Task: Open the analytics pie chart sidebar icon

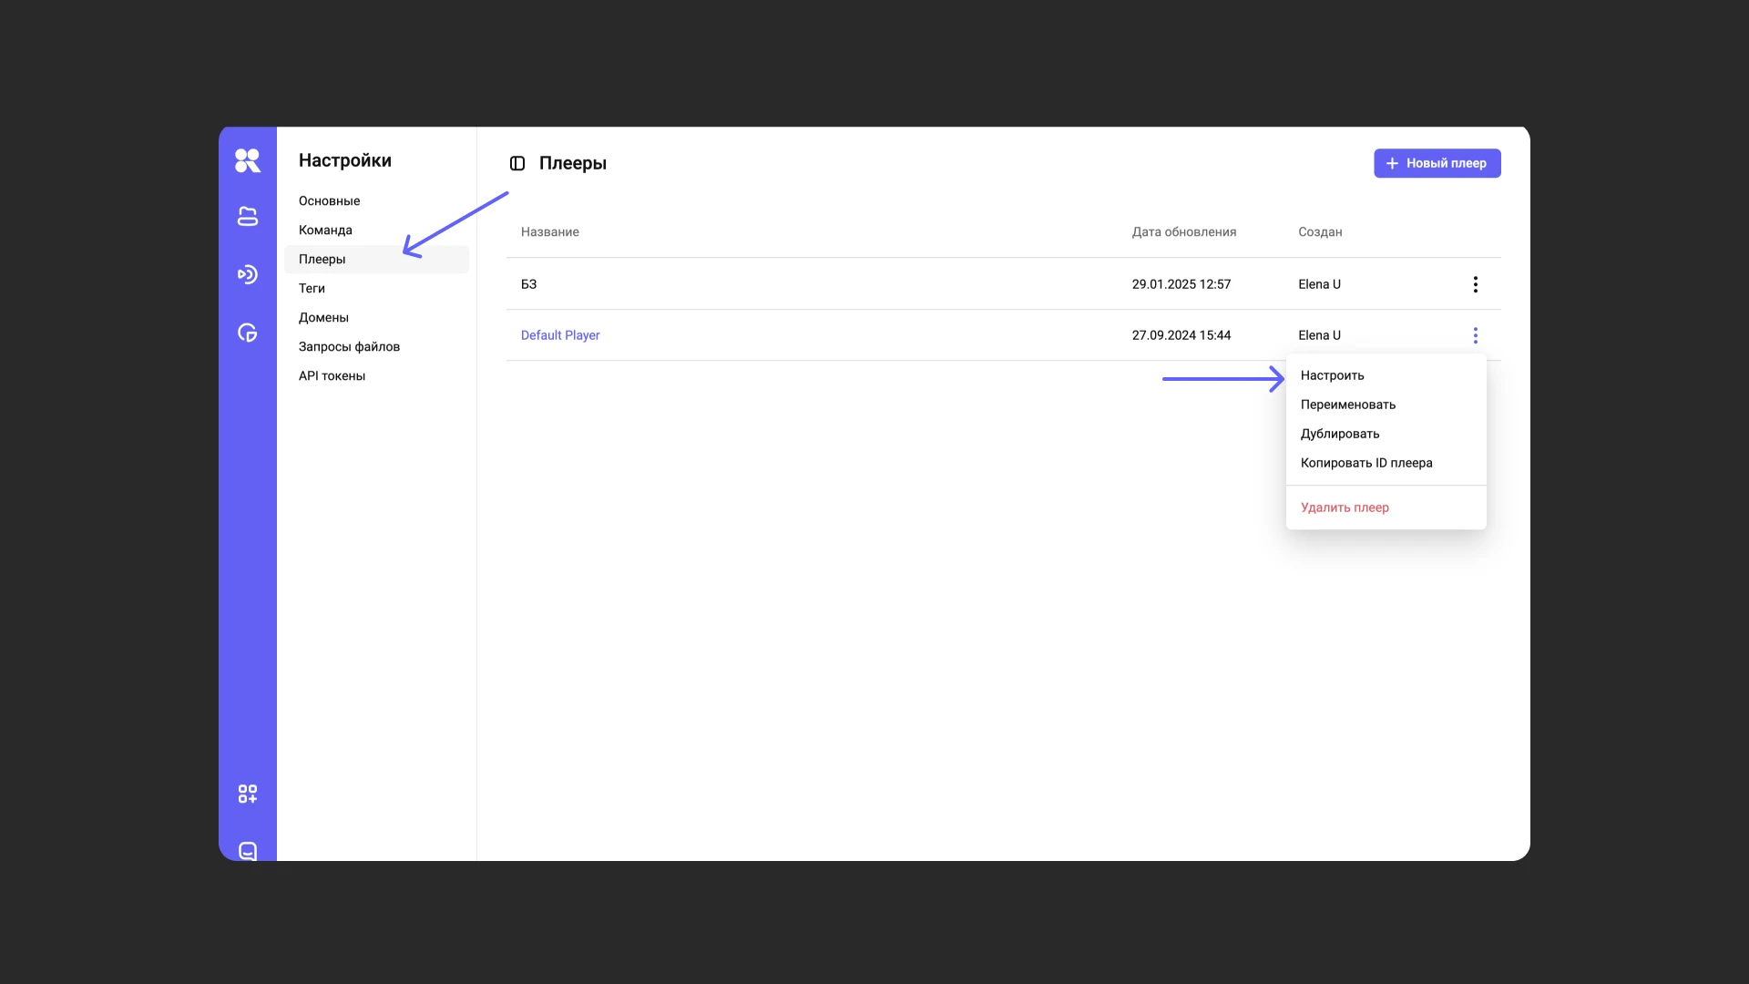Action: point(247,333)
